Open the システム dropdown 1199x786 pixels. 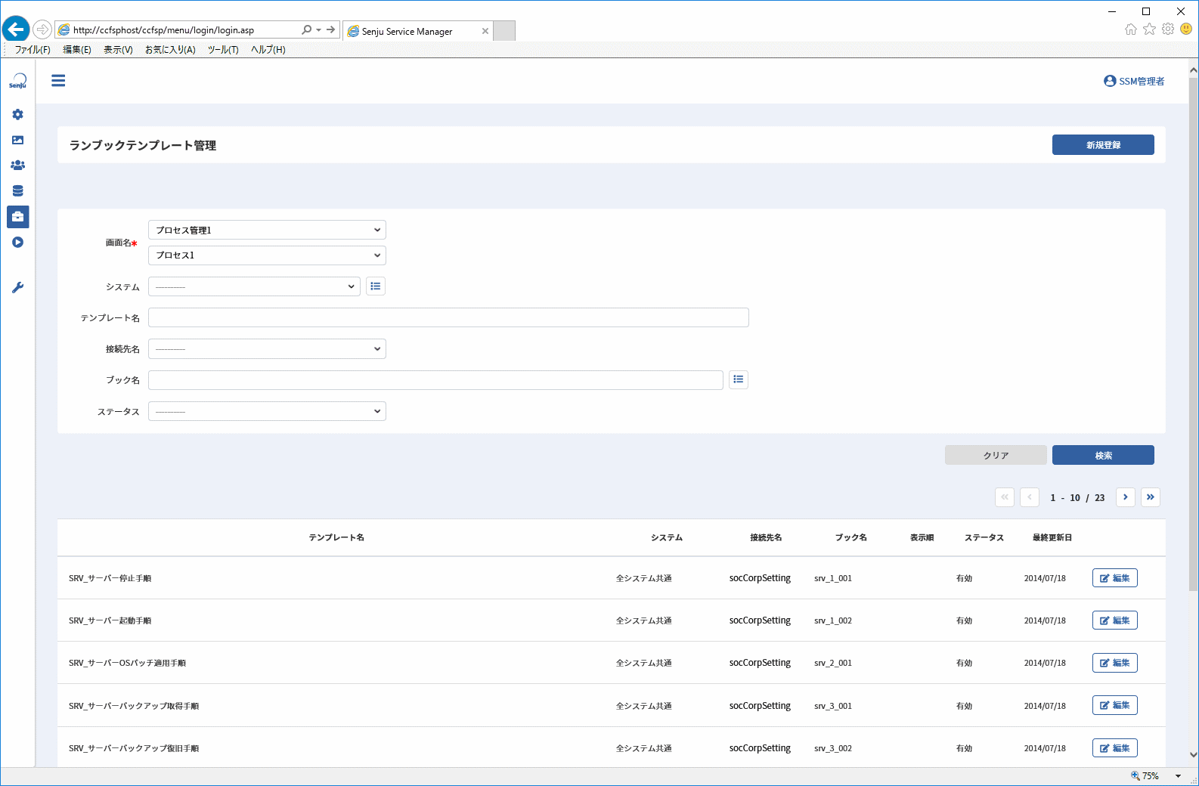tap(254, 286)
